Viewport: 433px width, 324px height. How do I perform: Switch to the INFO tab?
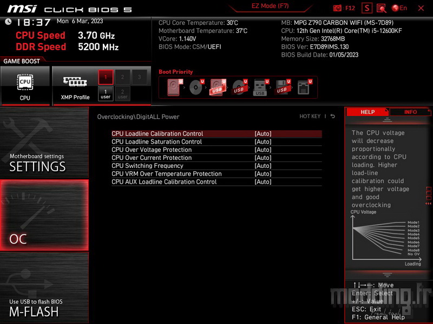click(x=410, y=112)
